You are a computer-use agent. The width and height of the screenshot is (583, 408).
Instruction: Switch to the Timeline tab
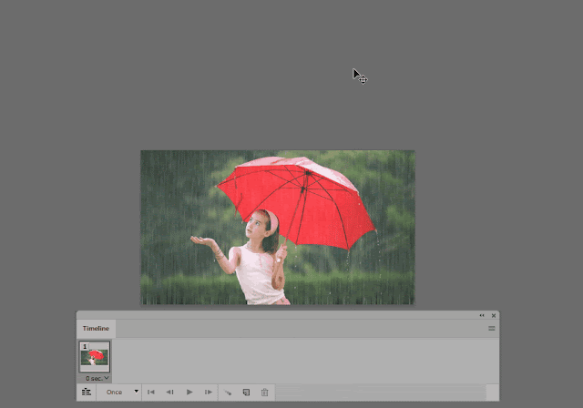click(96, 329)
